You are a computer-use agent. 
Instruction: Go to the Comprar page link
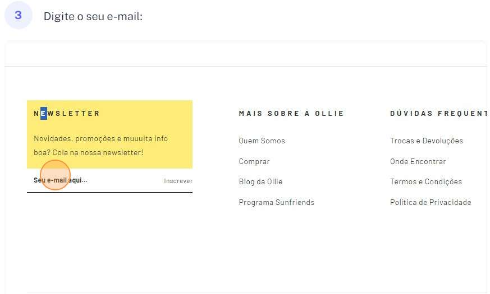click(254, 161)
